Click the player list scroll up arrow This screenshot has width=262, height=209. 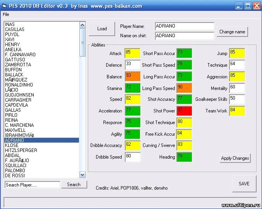click(83, 25)
